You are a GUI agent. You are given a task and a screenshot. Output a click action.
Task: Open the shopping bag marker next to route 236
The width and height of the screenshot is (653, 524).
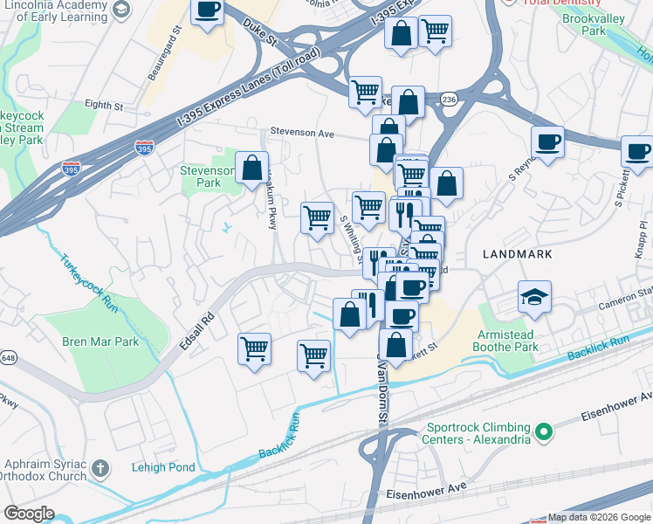(409, 103)
